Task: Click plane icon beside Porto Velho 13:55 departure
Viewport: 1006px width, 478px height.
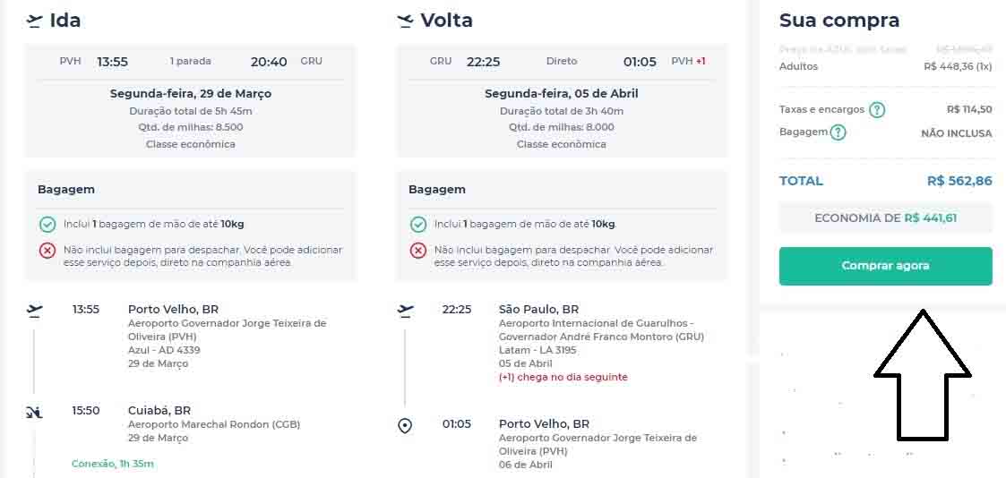Action: point(34,311)
